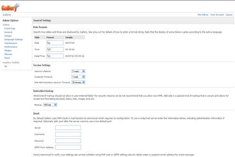
Task: Open the Groups admin section
Action: (8, 36)
